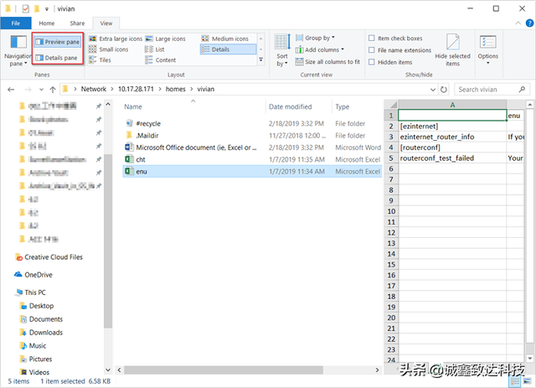The height and width of the screenshot is (388, 536).
Task: Select the Microsoft Office document Word file
Action: (252, 147)
